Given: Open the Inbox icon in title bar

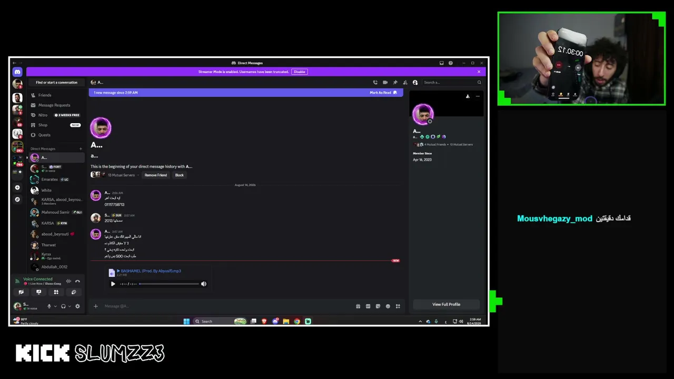Looking at the screenshot, I should click(441, 63).
